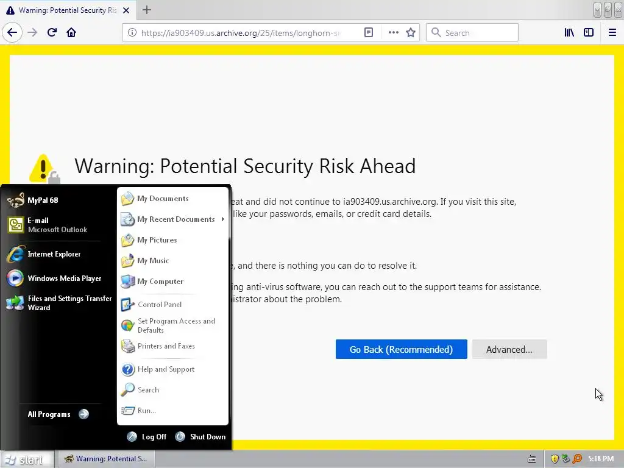The height and width of the screenshot is (468, 624).
Task: Click the Windows start button
Action: coord(26,459)
